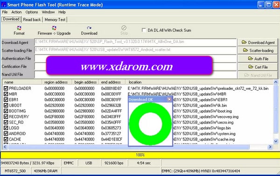280x176 pixels.
Task: Uncheck the SEC_RO partition checkbox
Action: coord(6,122)
